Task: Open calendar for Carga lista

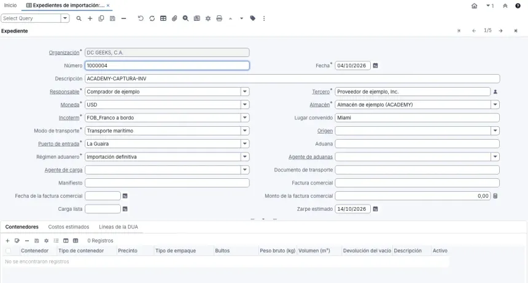Action: (125, 209)
